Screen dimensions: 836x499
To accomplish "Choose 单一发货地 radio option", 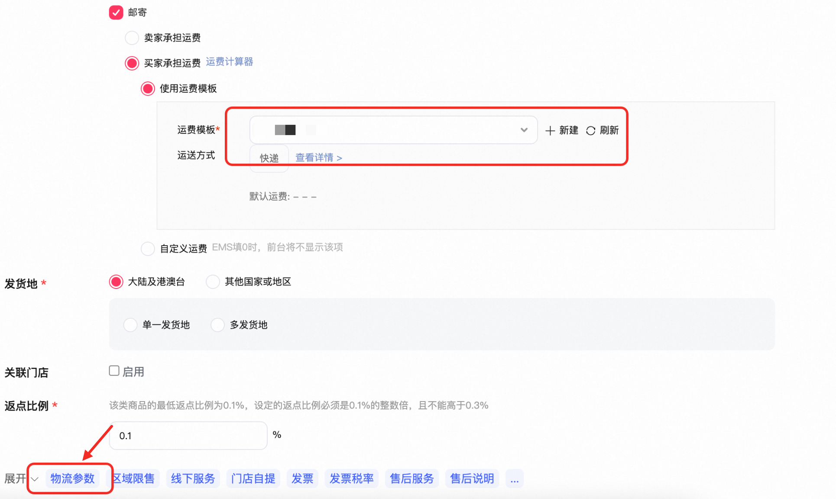I will pyautogui.click(x=130, y=325).
